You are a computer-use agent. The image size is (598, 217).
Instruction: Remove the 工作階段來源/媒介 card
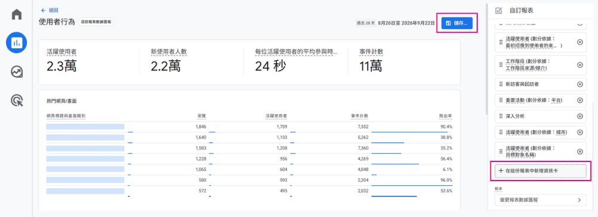coord(579,65)
